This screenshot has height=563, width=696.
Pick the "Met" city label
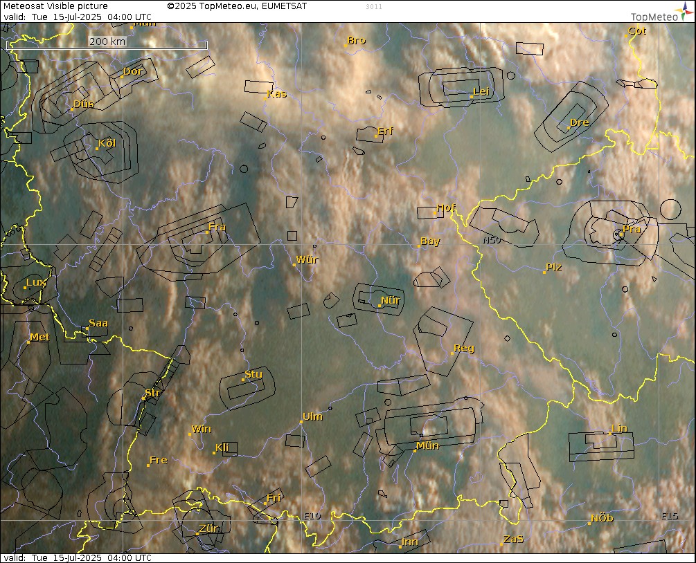coord(39,337)
